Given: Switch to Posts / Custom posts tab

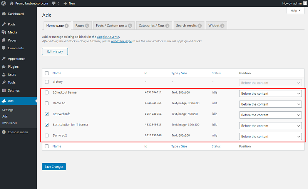Looking at the screenshot, I should (x=114, y=25).
